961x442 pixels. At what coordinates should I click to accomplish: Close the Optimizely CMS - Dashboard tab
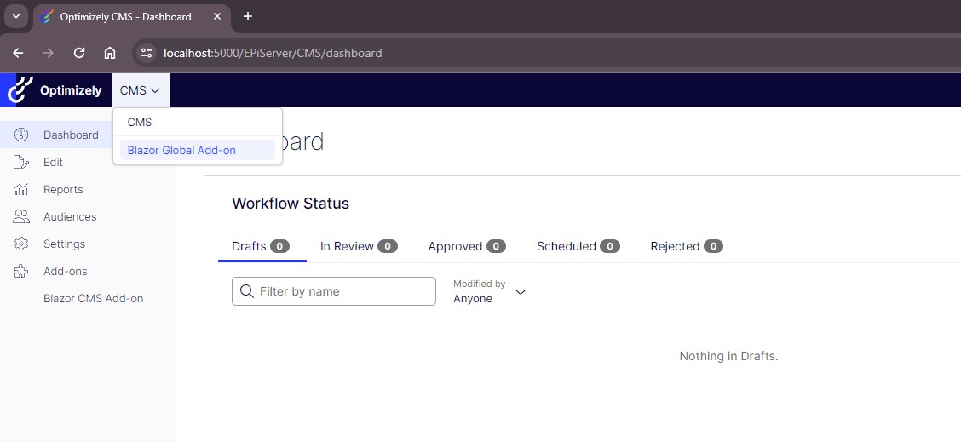point(217,16)
